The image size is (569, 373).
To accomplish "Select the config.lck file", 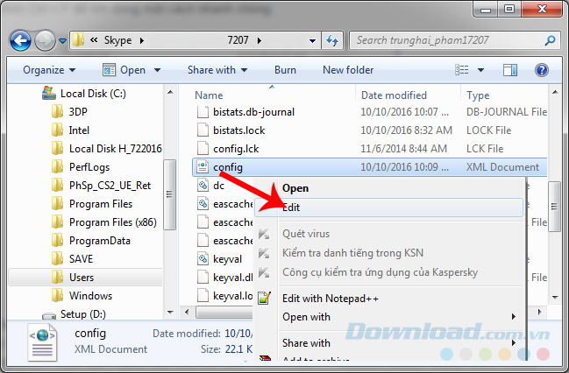I will [x=236, y=149].
